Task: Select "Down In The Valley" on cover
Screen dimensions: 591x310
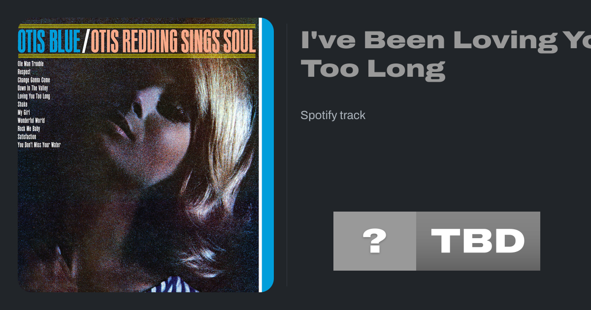Action: coord(33,88)
